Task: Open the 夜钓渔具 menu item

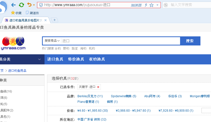Action: [x=97, y=59]
